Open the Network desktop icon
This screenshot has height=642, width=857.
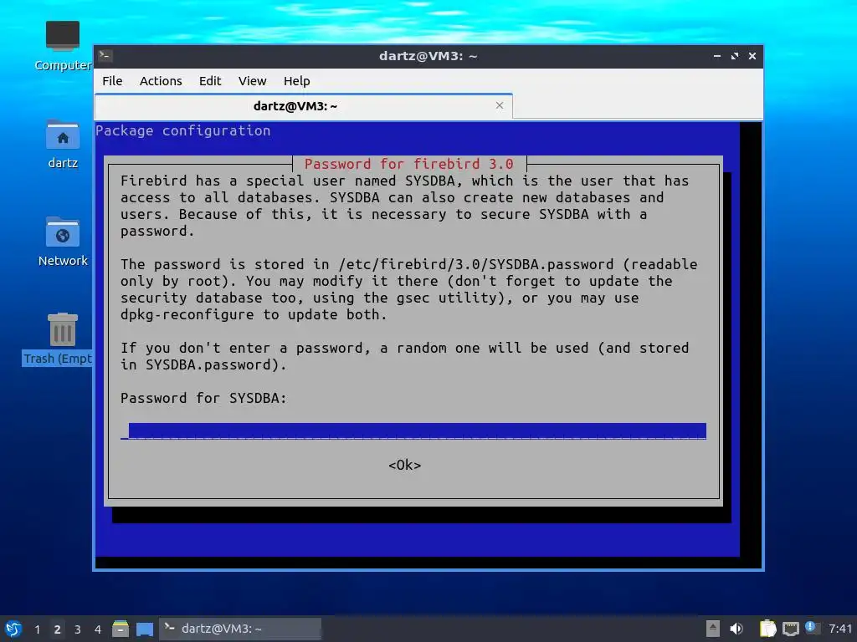(62, 242)
